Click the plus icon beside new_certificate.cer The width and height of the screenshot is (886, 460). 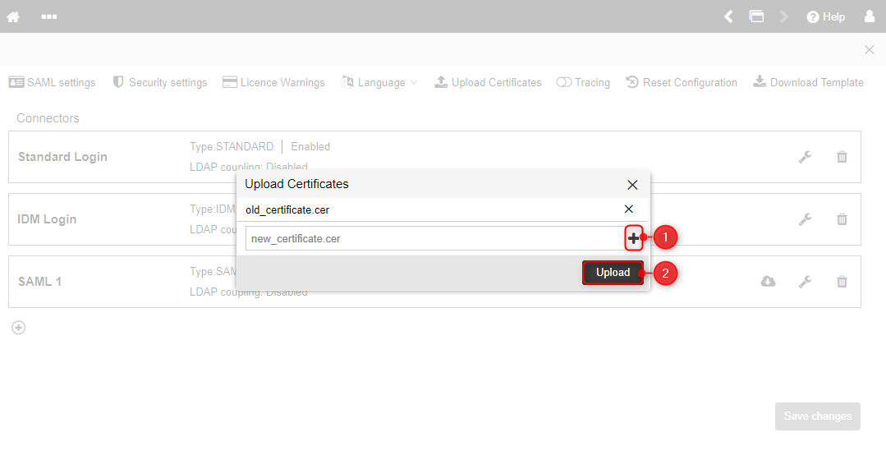pyautogui.click(x=633, y=238)
